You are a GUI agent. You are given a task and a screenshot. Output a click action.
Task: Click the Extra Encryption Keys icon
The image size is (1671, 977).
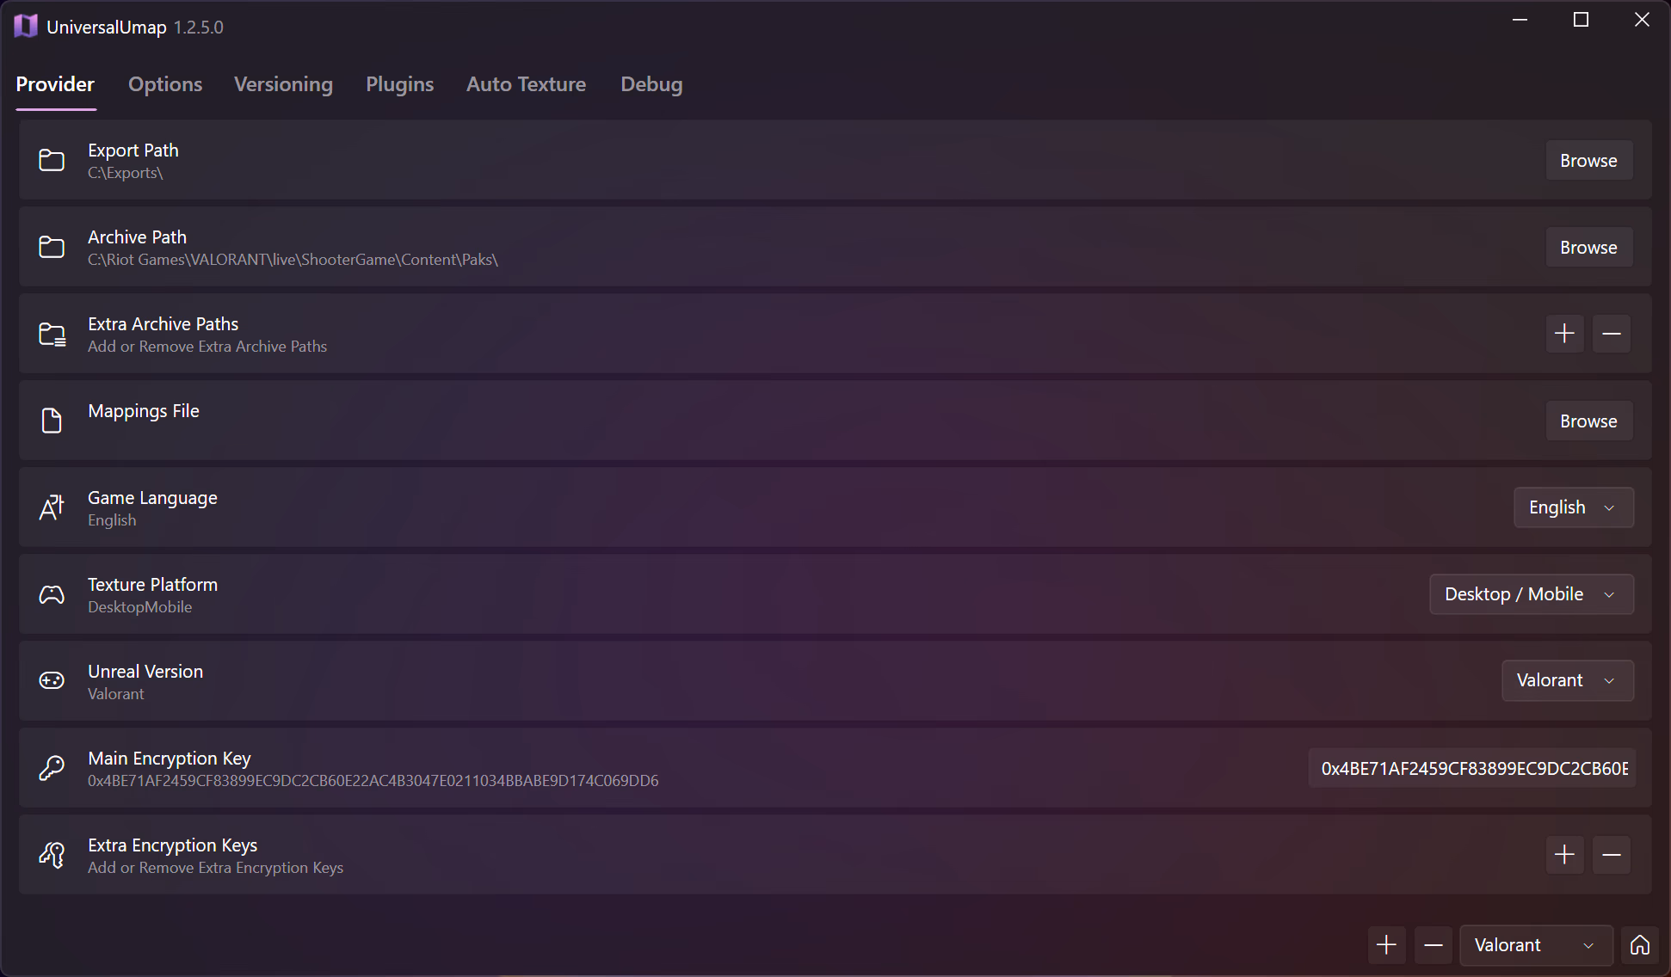pos(52,854)
